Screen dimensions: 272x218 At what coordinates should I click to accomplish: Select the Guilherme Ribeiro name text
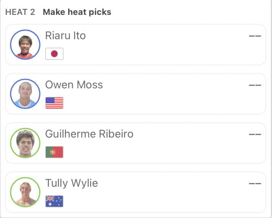coord(89,134)
